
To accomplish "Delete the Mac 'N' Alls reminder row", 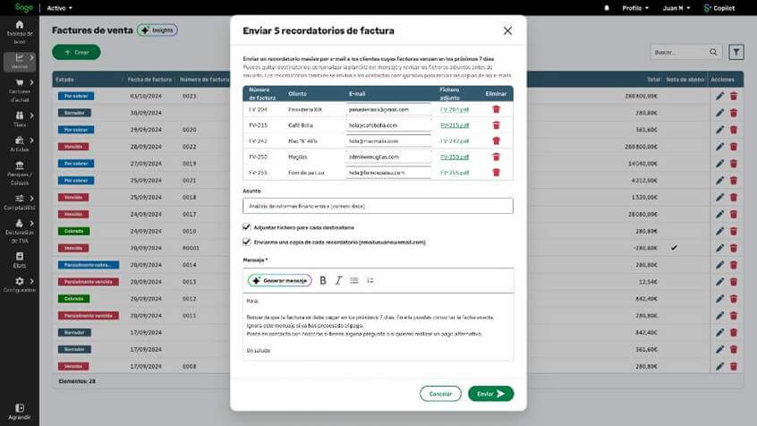I will 497,141.
